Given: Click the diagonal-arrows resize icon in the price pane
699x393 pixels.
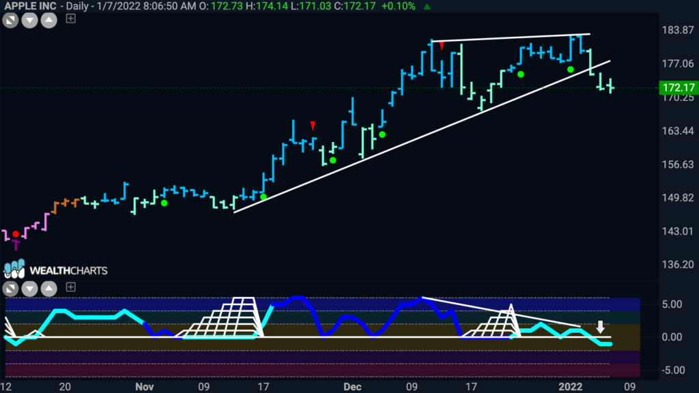Looking at the screenshot, I should pyautogui.click(x=10, y=20).
